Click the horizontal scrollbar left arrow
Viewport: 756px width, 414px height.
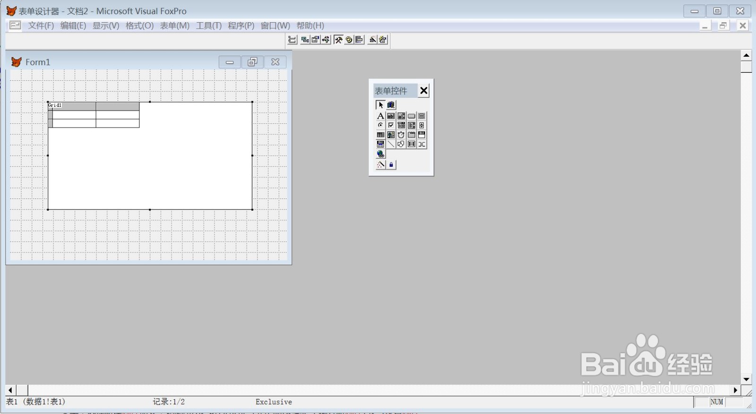tap(11, 390)
